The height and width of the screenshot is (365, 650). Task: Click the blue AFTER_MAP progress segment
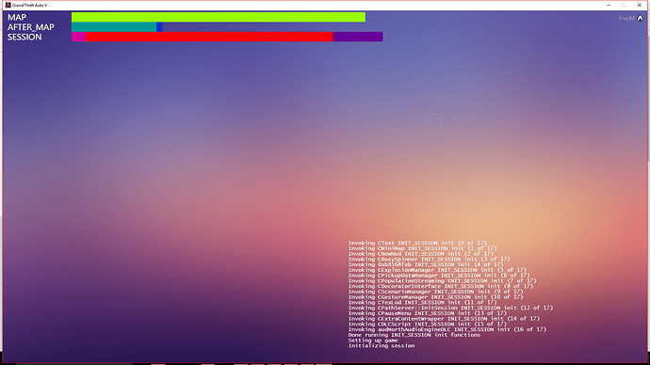[x=159, y=27]
